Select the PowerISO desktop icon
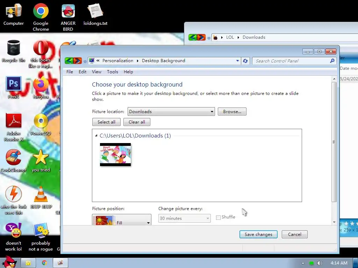 (41, 125)
